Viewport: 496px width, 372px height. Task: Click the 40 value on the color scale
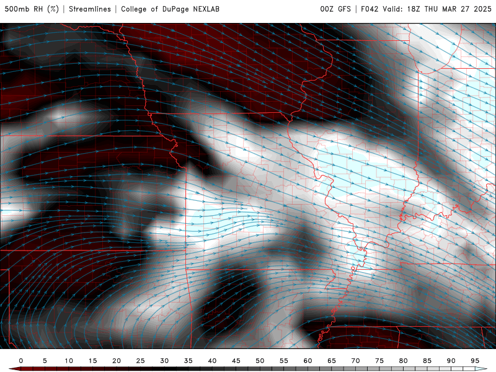pyautogui.click(x=212, y=361)
